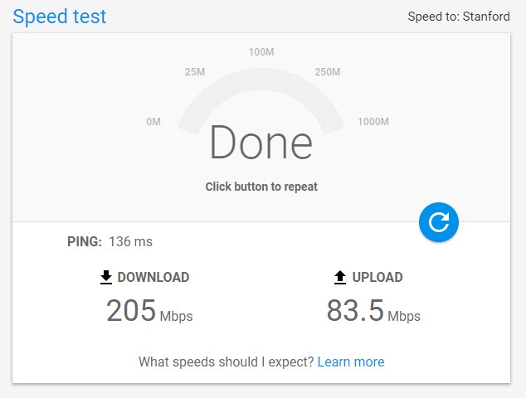Click the 136 ms ping value
Image resolution: width=526 pixels, height=398 pixels.
click(130, 241)
